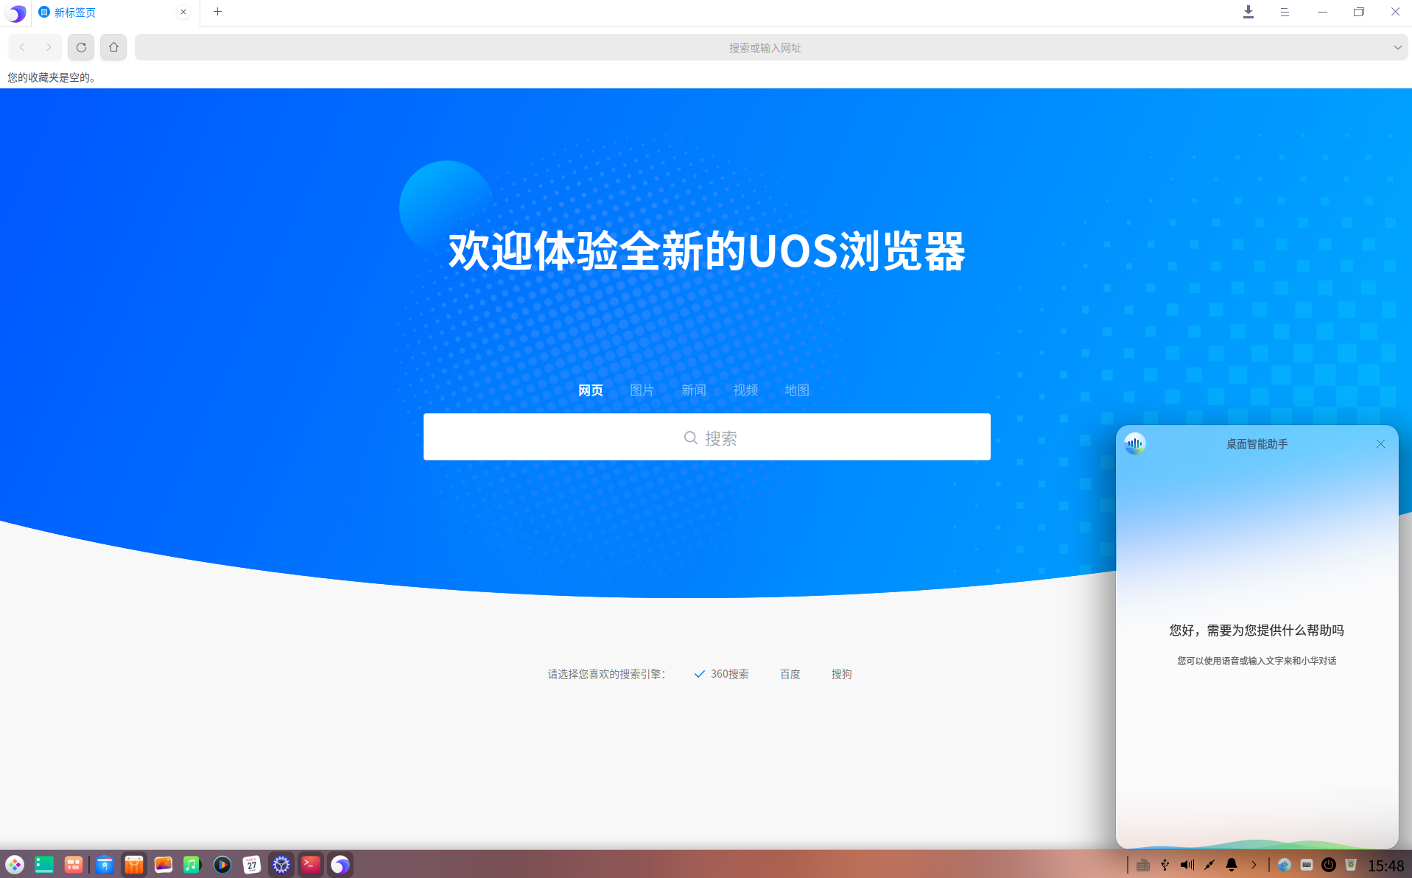This screenshot has width=1412, height=878.
Task: Click the 15:48 clock in the dock
Action: (1385, 865)
